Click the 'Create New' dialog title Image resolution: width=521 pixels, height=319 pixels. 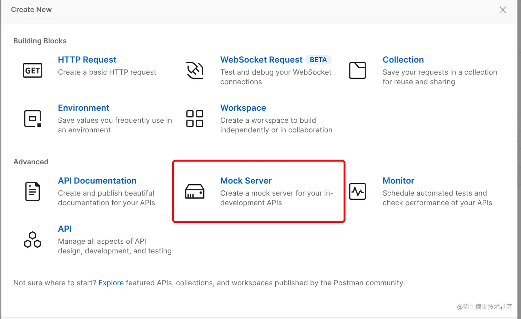pos(31,10)
